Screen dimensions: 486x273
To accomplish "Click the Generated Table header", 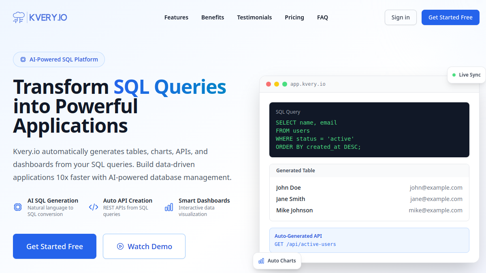I will coord(296,171).
